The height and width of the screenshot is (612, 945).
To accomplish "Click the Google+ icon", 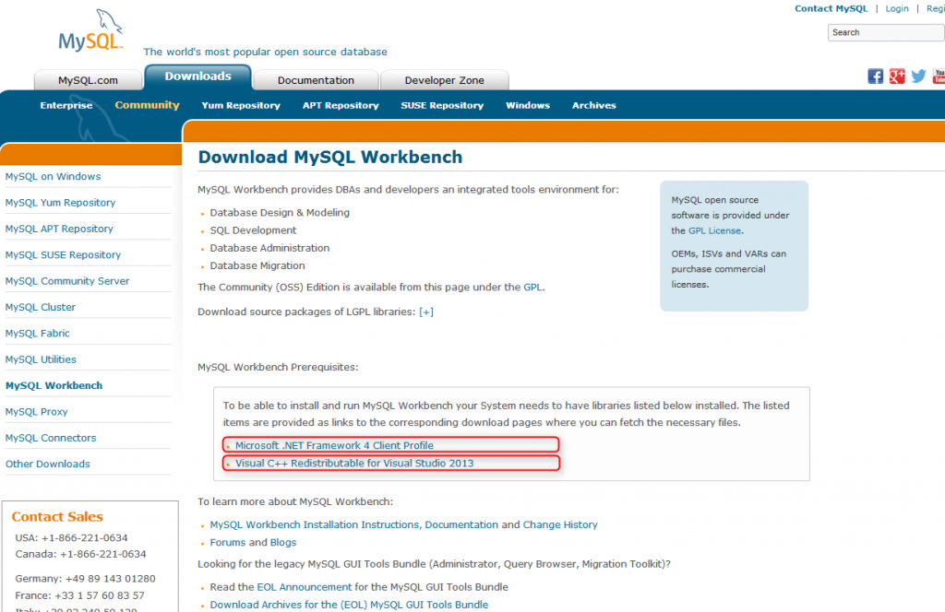I will coord(896,76).
